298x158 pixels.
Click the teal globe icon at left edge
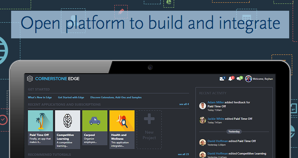(x=3, y=50)
